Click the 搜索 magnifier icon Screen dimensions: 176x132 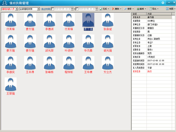(125, 9)
